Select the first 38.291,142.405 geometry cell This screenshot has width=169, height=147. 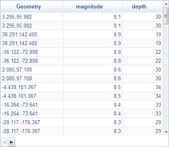point(32,34)
